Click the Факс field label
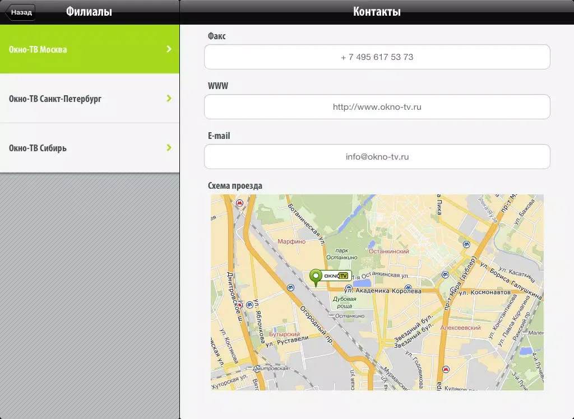 coord(217,36)
